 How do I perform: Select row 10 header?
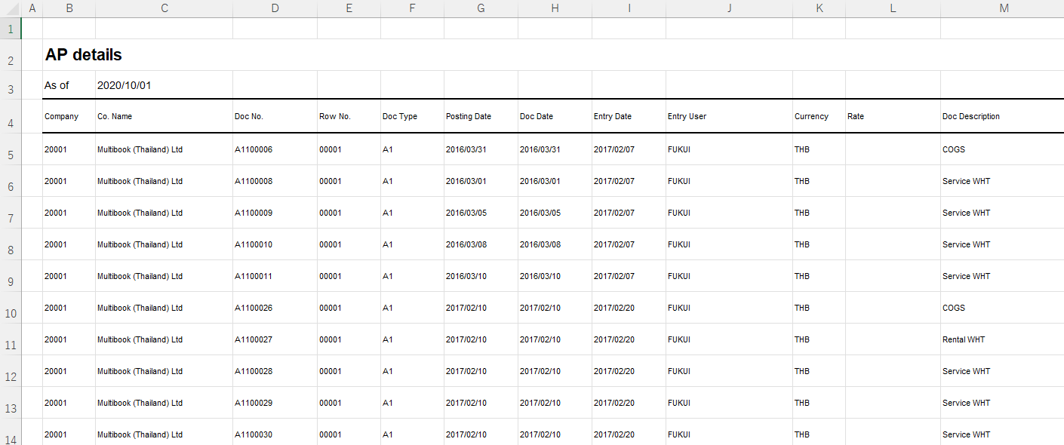[11, 308]
